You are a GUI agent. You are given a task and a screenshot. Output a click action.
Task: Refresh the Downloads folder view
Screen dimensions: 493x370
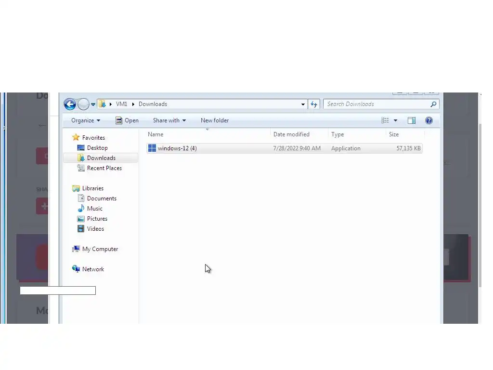pyautogui.click(x=314, y=104)
